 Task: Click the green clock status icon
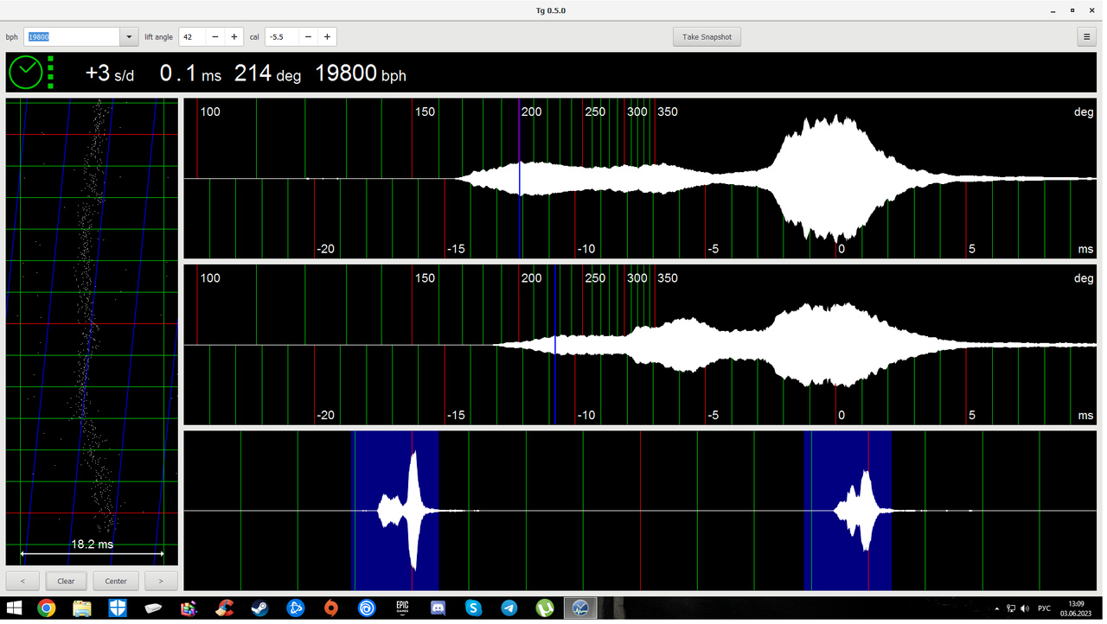(25, 73)
